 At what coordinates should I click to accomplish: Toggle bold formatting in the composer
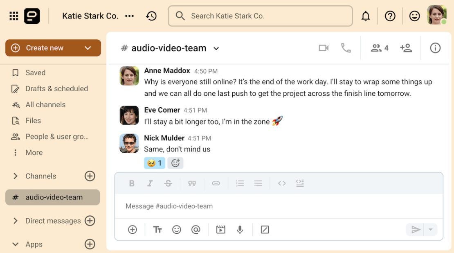coord(131,183)
